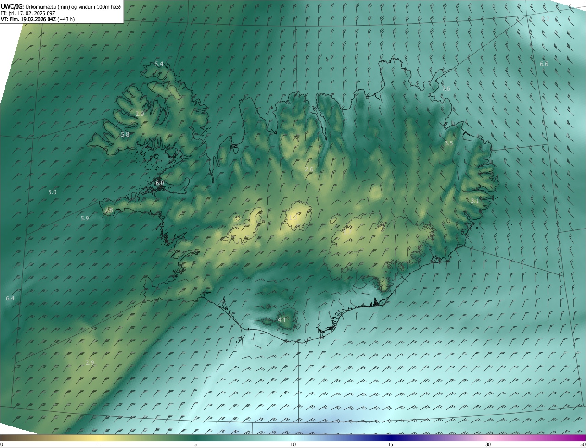Image resolution: width=586 pixels, height=448 pixels.
Task: Click the "5" tick on the colour scale
Action: 195,444
